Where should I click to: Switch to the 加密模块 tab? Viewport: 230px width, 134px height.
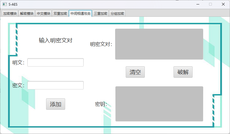click(10, 13)
